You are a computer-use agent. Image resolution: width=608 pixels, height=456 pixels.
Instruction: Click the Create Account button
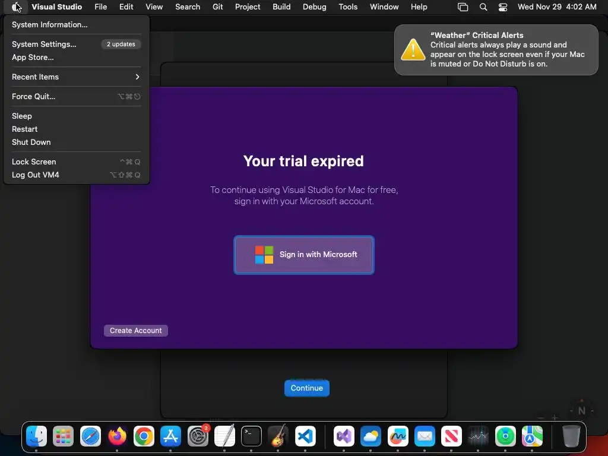[x=136, y=331]
